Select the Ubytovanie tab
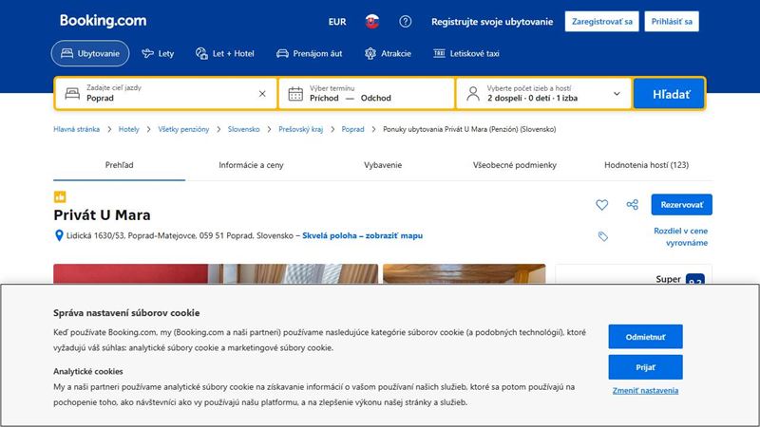 [x=90, y=53]
